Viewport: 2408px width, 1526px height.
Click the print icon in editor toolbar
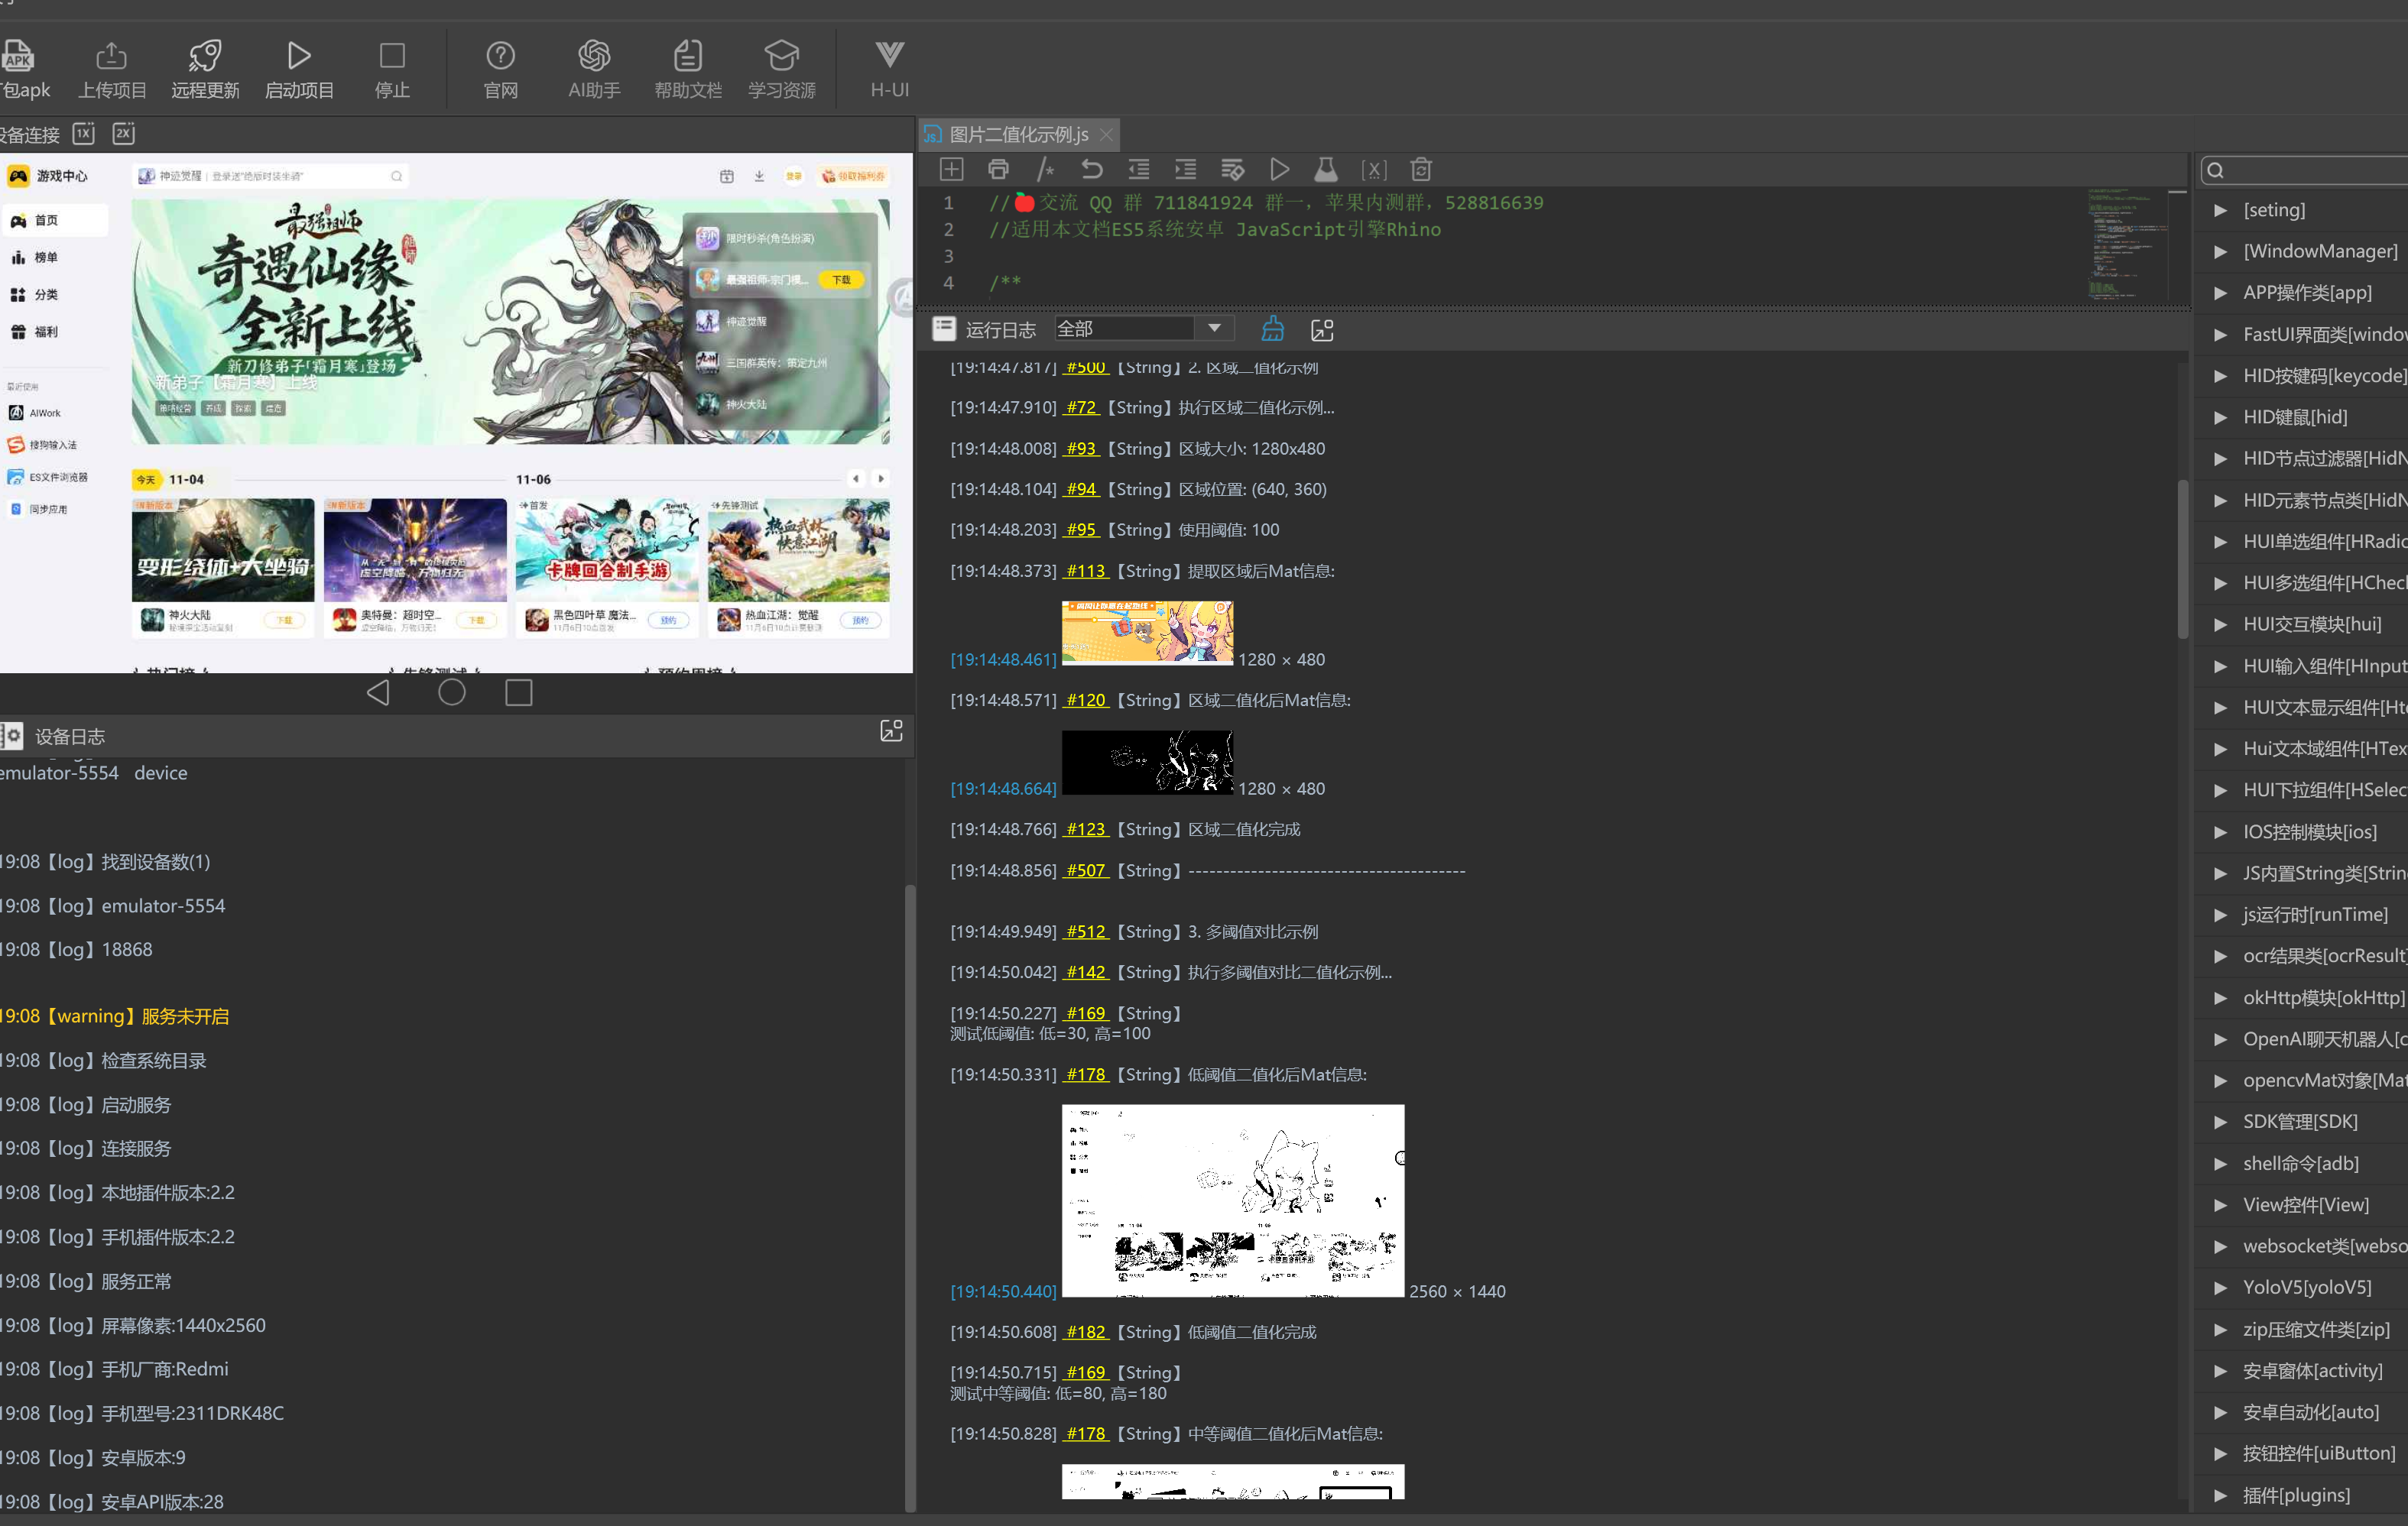998,169
